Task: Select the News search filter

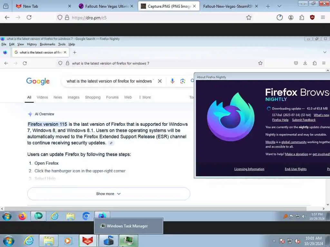Action: 58,97
